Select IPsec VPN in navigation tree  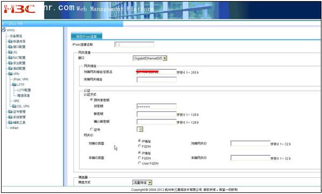(21, 80)
